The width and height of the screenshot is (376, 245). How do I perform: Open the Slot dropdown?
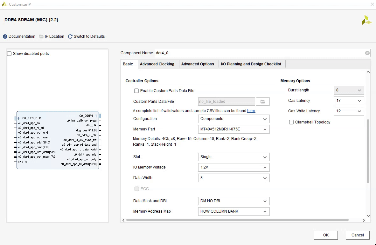[x=234, y=157]
